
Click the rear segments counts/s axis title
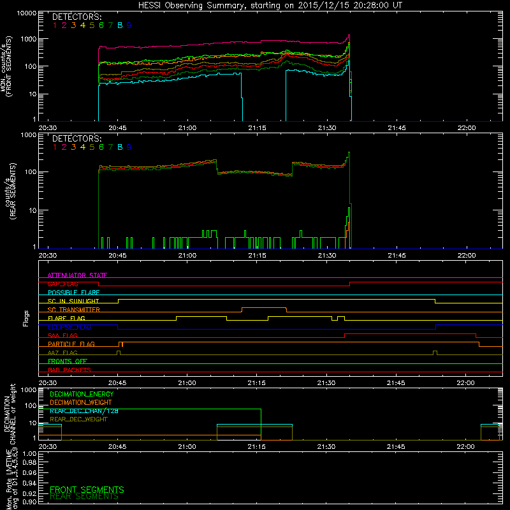point(10,191)
